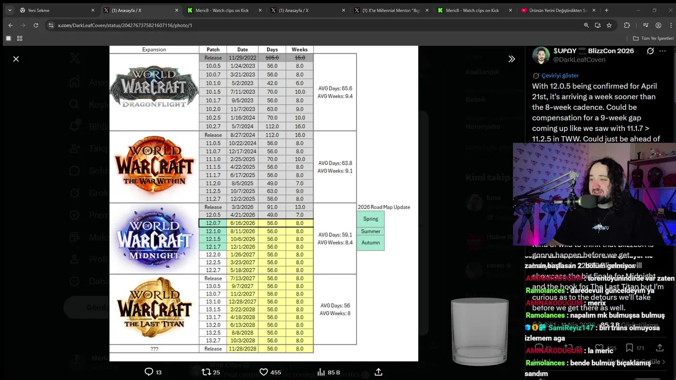Viewport: 676px width, 380px height.
Task: Open the @DarkLeafCoven handle link
Action: pyautogui.click(x=579, y=60)
